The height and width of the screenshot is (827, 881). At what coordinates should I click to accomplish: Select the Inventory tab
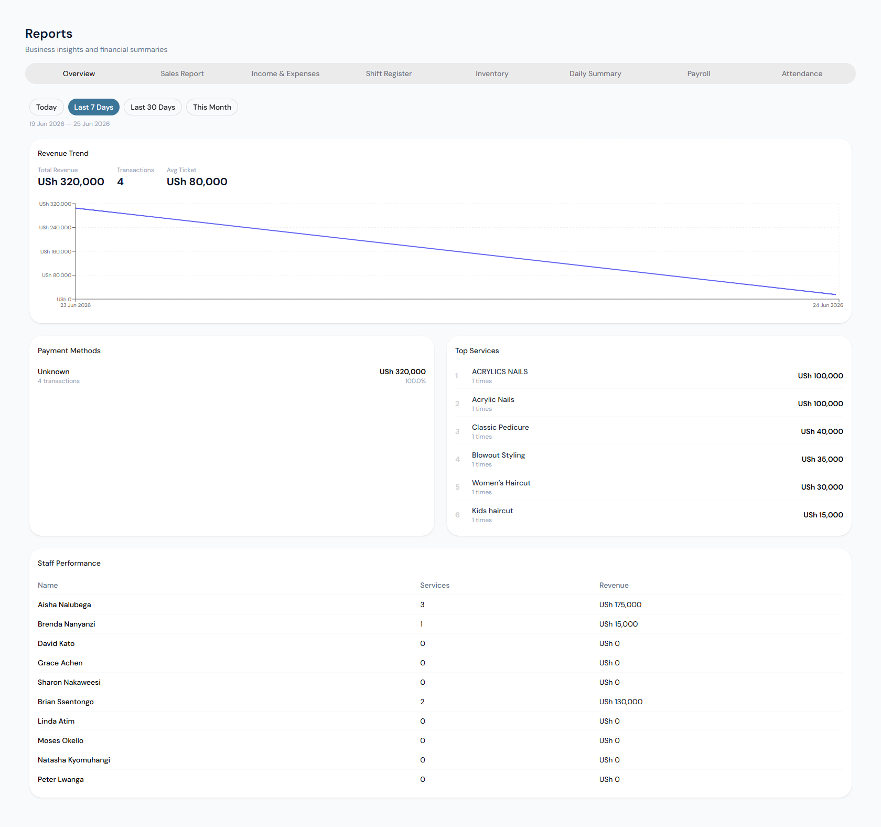point(492,73)
